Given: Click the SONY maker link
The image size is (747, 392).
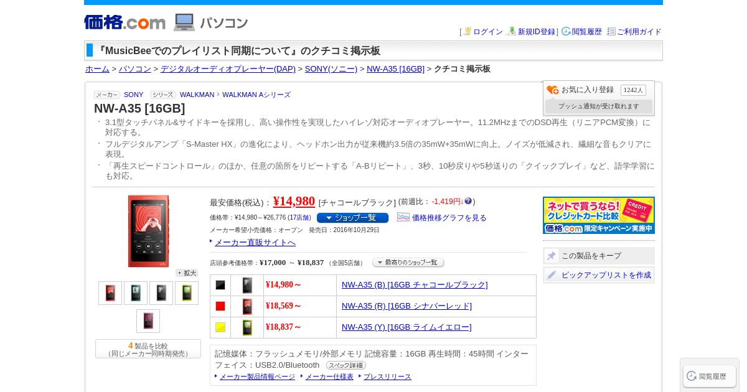Looking at the screenshot, I should pyautogui.click(x=133, y=95).
